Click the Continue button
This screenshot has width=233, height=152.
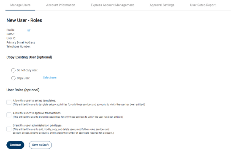(15, 145)
